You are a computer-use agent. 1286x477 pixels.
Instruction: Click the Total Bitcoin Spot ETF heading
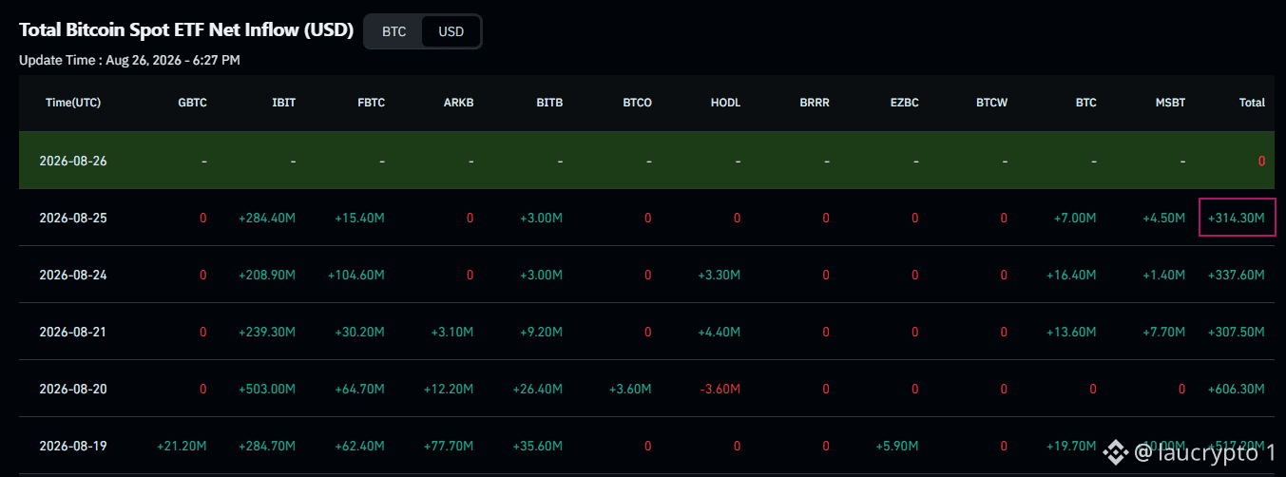point(186,30)
